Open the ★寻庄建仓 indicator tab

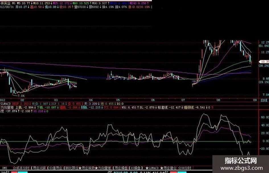point(168,168)
